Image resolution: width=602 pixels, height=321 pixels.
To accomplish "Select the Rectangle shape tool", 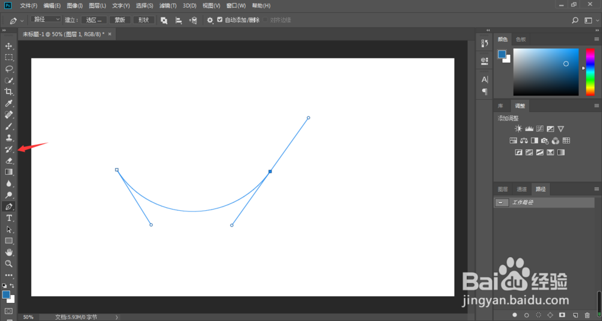I will 9,241.
